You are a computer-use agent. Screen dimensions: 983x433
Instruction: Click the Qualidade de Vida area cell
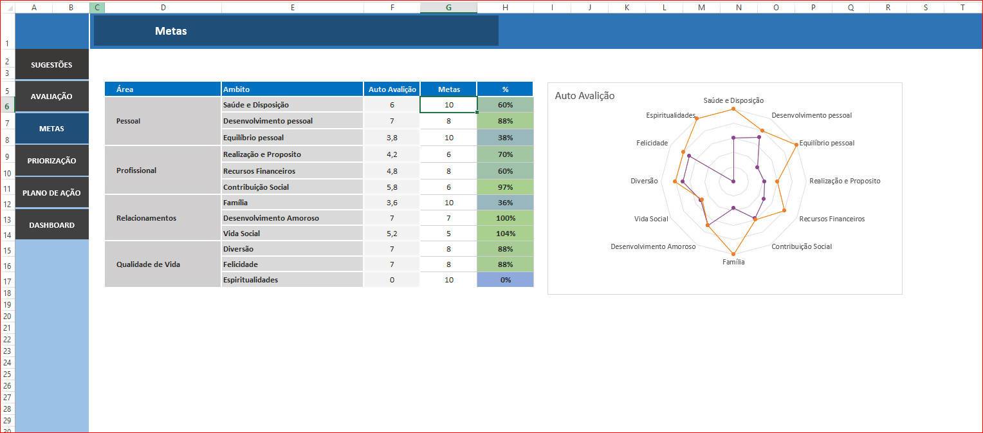pos(163,264)
